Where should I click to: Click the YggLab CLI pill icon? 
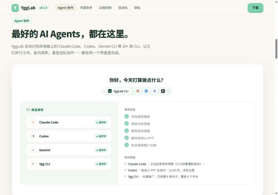[110, 91]
